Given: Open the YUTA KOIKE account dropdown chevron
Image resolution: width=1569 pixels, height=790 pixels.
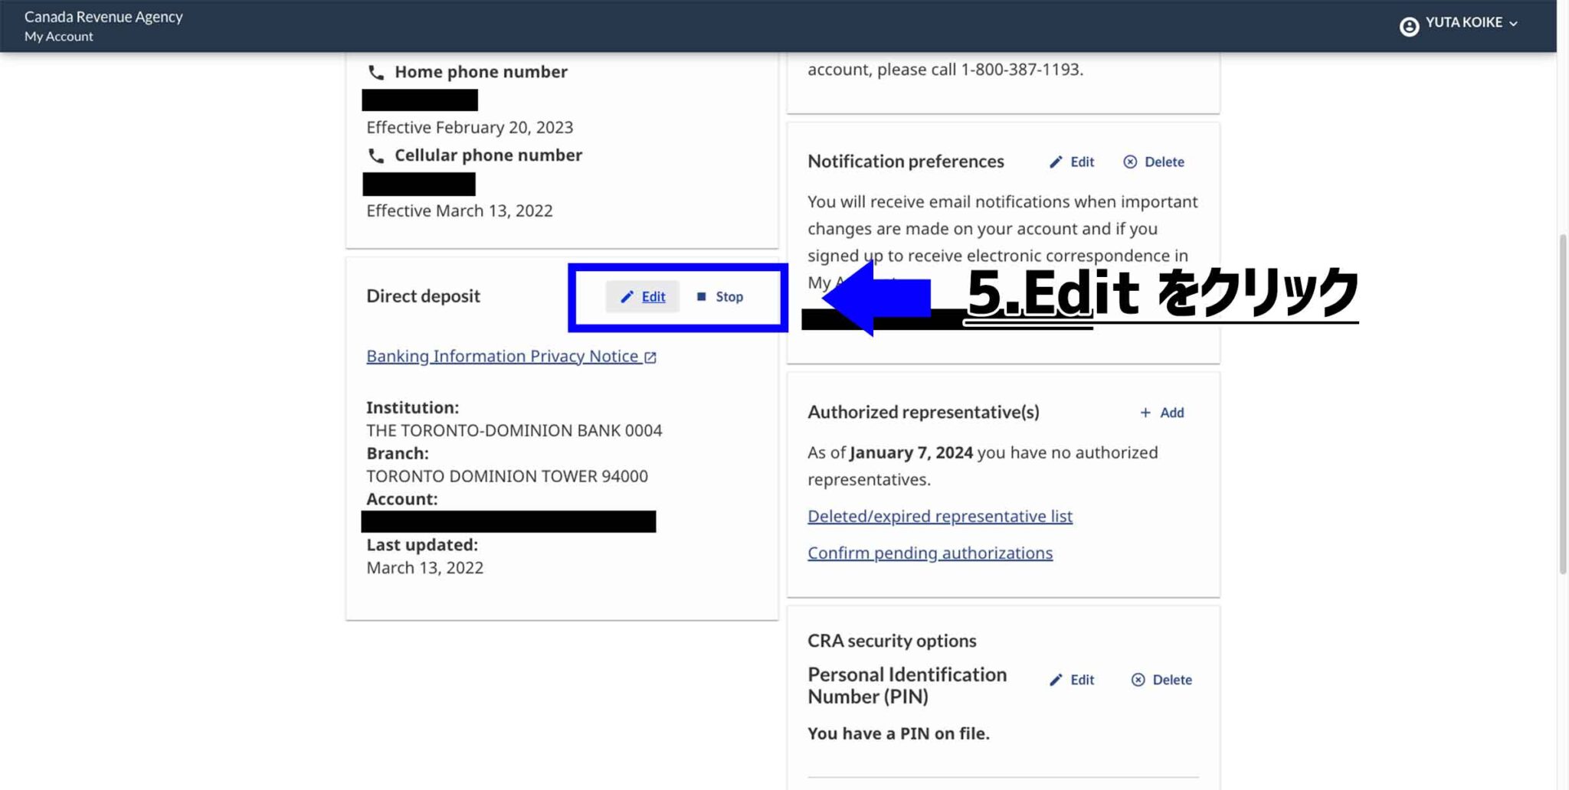Looking at the screenshot, I should click(x=1513, y=23).
